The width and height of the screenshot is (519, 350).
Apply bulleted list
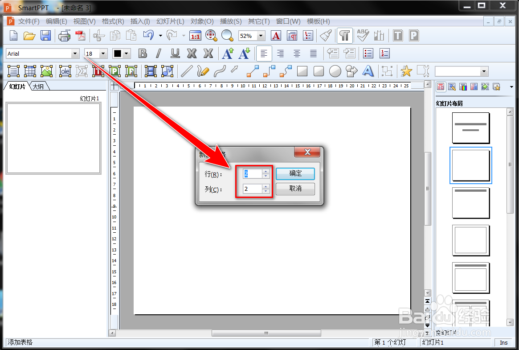(368, 54)
